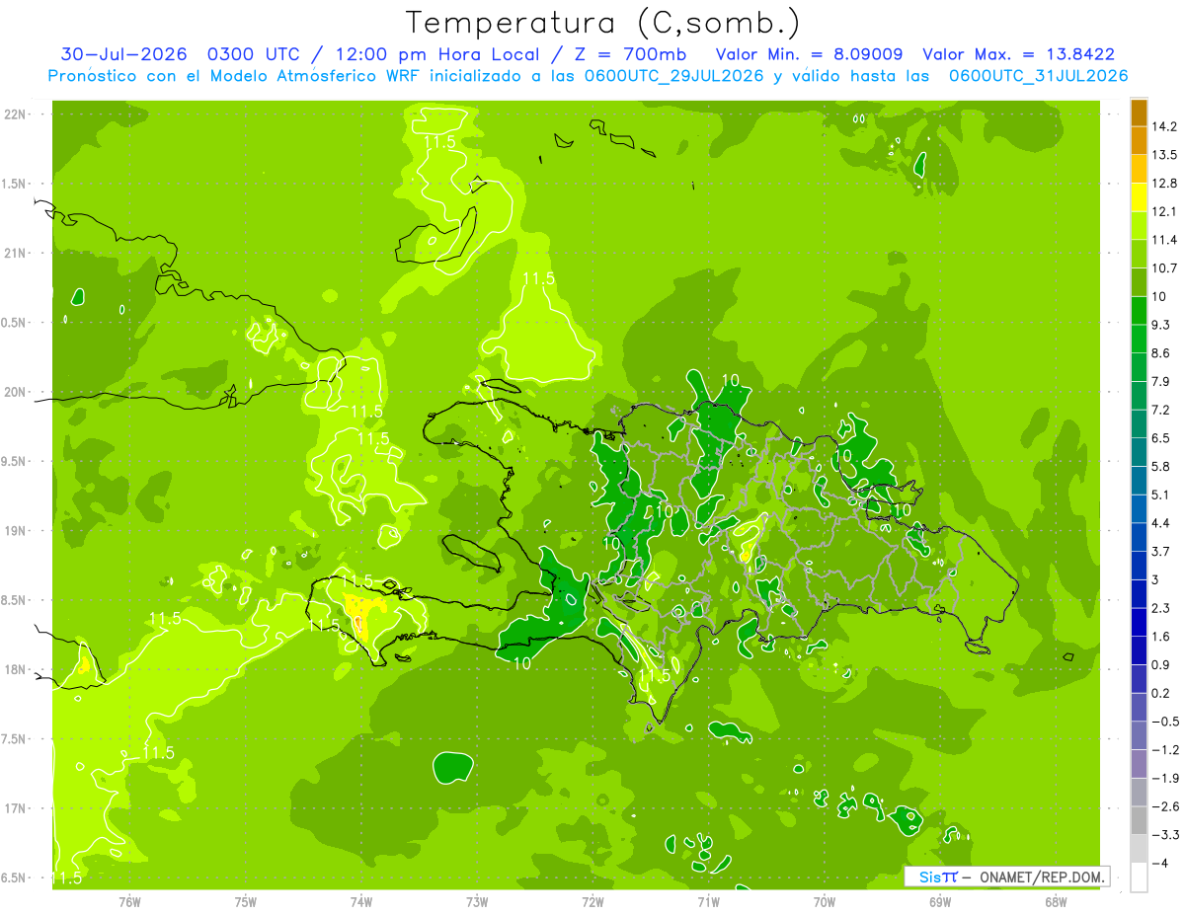
Task: Pick the yellow swatch between 12.1 and 12.8
Action: click(1139, 197)
